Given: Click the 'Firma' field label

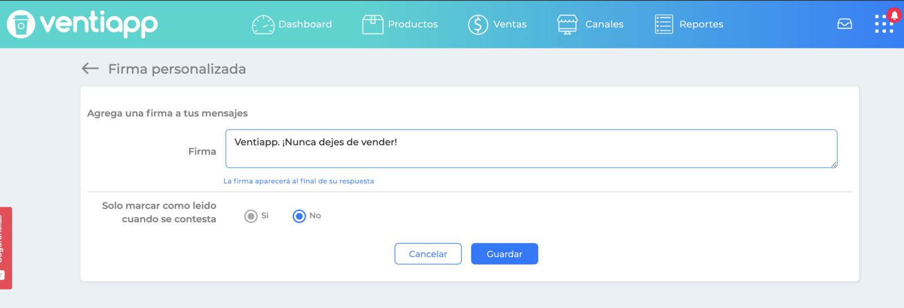Looking at the screenshot, I should pyautogui.click(x=202, y=151).
